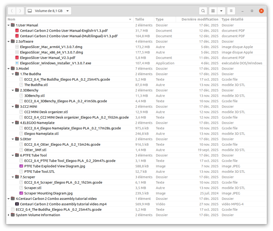Image resolution: width=273 pixels, height=231 pixels.
Task: Click folder icon of System Volume Information
Action: pyautogui.click(x=13, y=215)
